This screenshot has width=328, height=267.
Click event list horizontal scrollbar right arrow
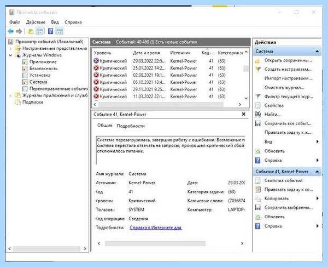[240, 105]
